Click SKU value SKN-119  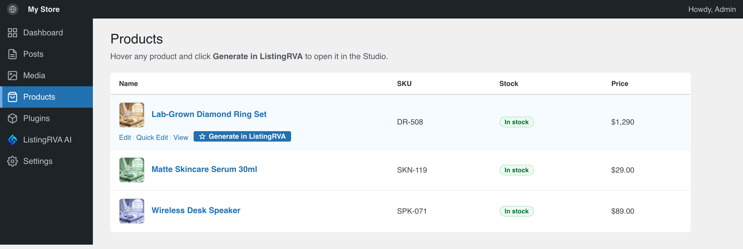(x=412, y=170)
